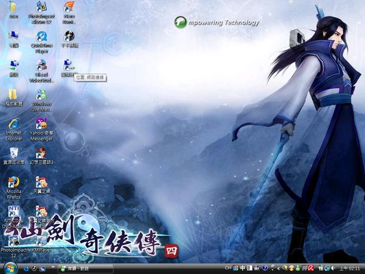The width and height of the screenshot is (365, 274).
Task: Open the Windows Start orb
Action: [x=10, y=269]
